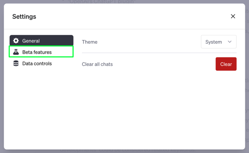The width and height of the screenshot is (249, 153).
Task: Click the gear icon beside General
Action: 16,41
